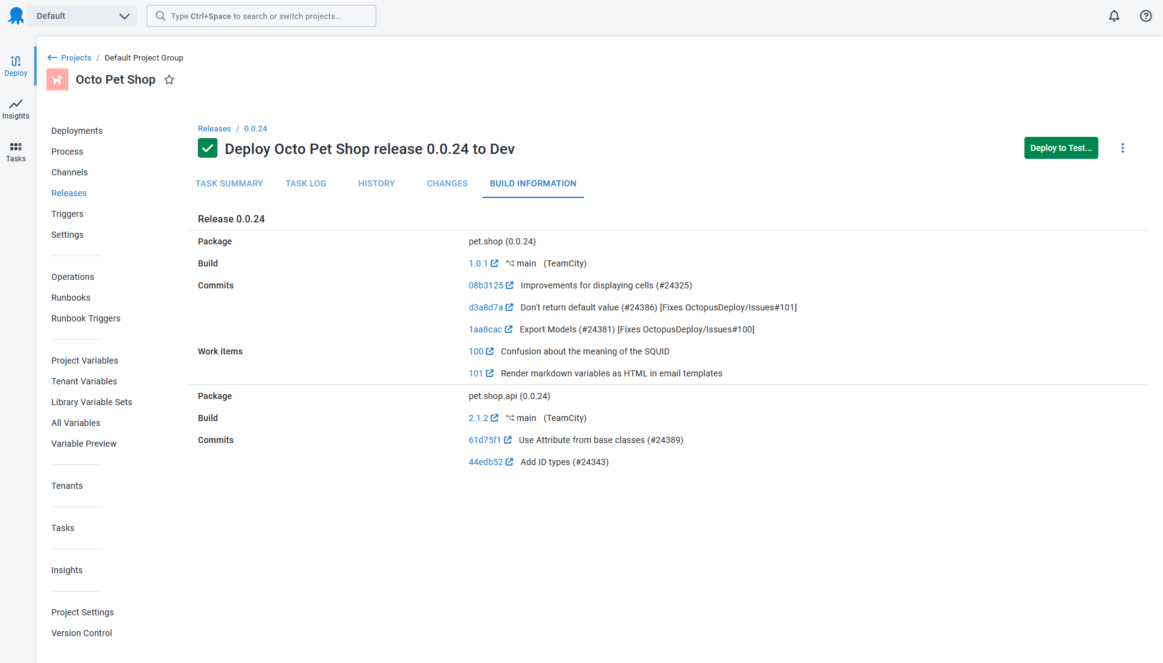Open external link icon for build 1.0.1

tap(494, 263)
